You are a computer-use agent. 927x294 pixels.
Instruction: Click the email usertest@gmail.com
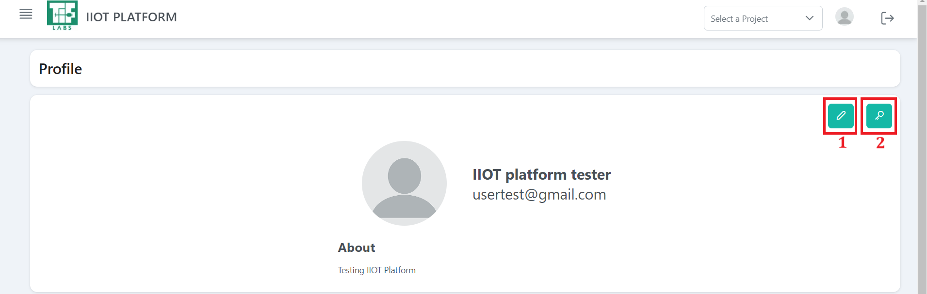tap(539, 195)
